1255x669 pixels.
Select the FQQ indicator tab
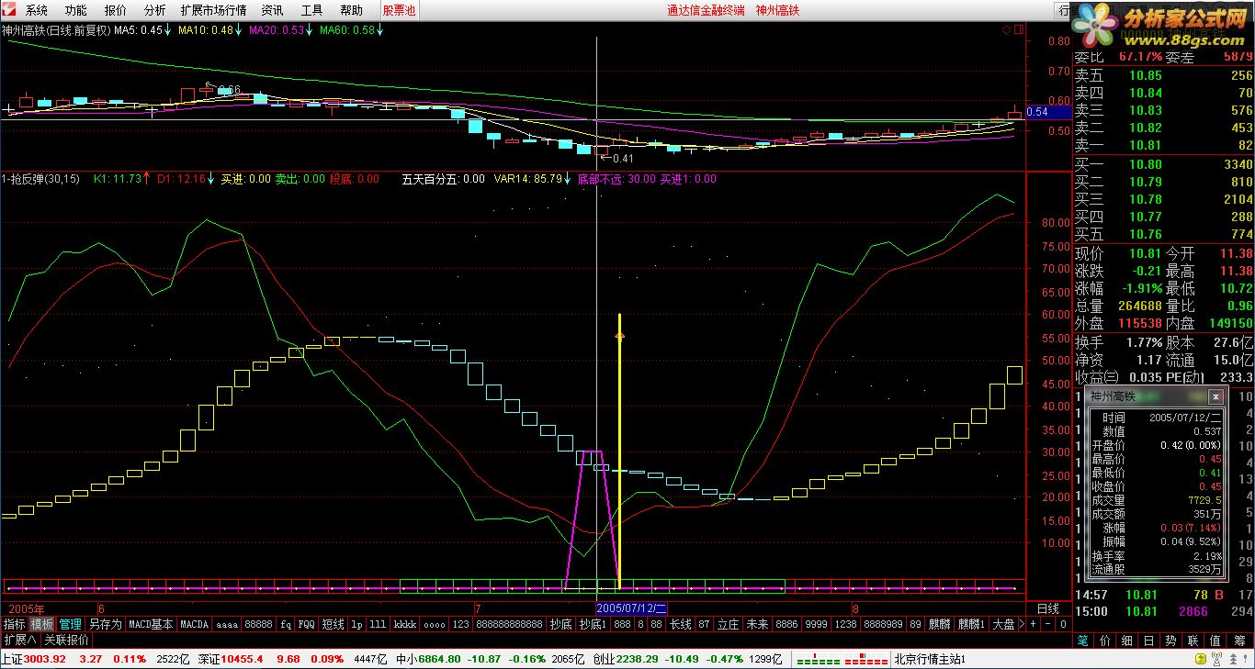click(306, 624)
